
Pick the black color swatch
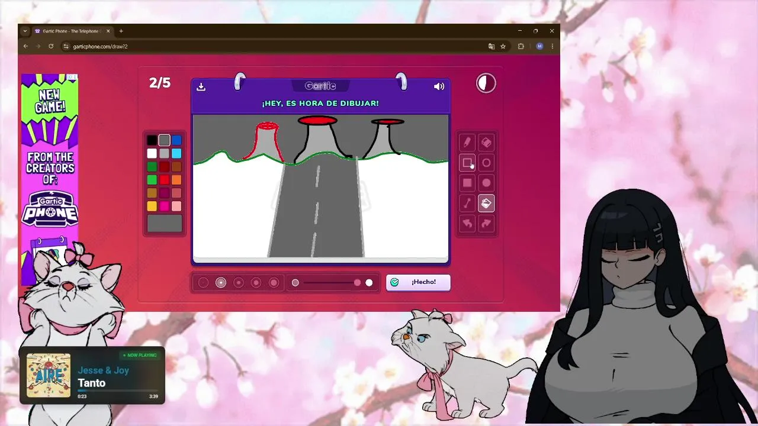click(152, 140)
